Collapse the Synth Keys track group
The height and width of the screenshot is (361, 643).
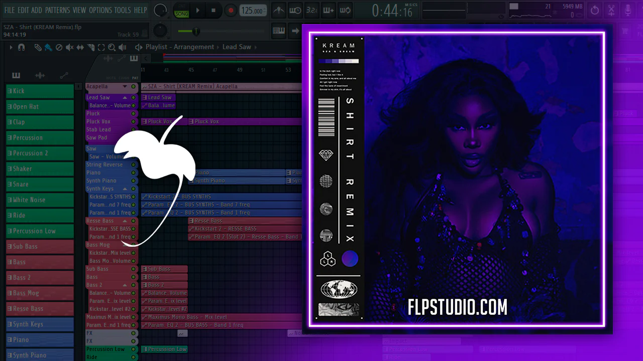(x=125, y=189)
